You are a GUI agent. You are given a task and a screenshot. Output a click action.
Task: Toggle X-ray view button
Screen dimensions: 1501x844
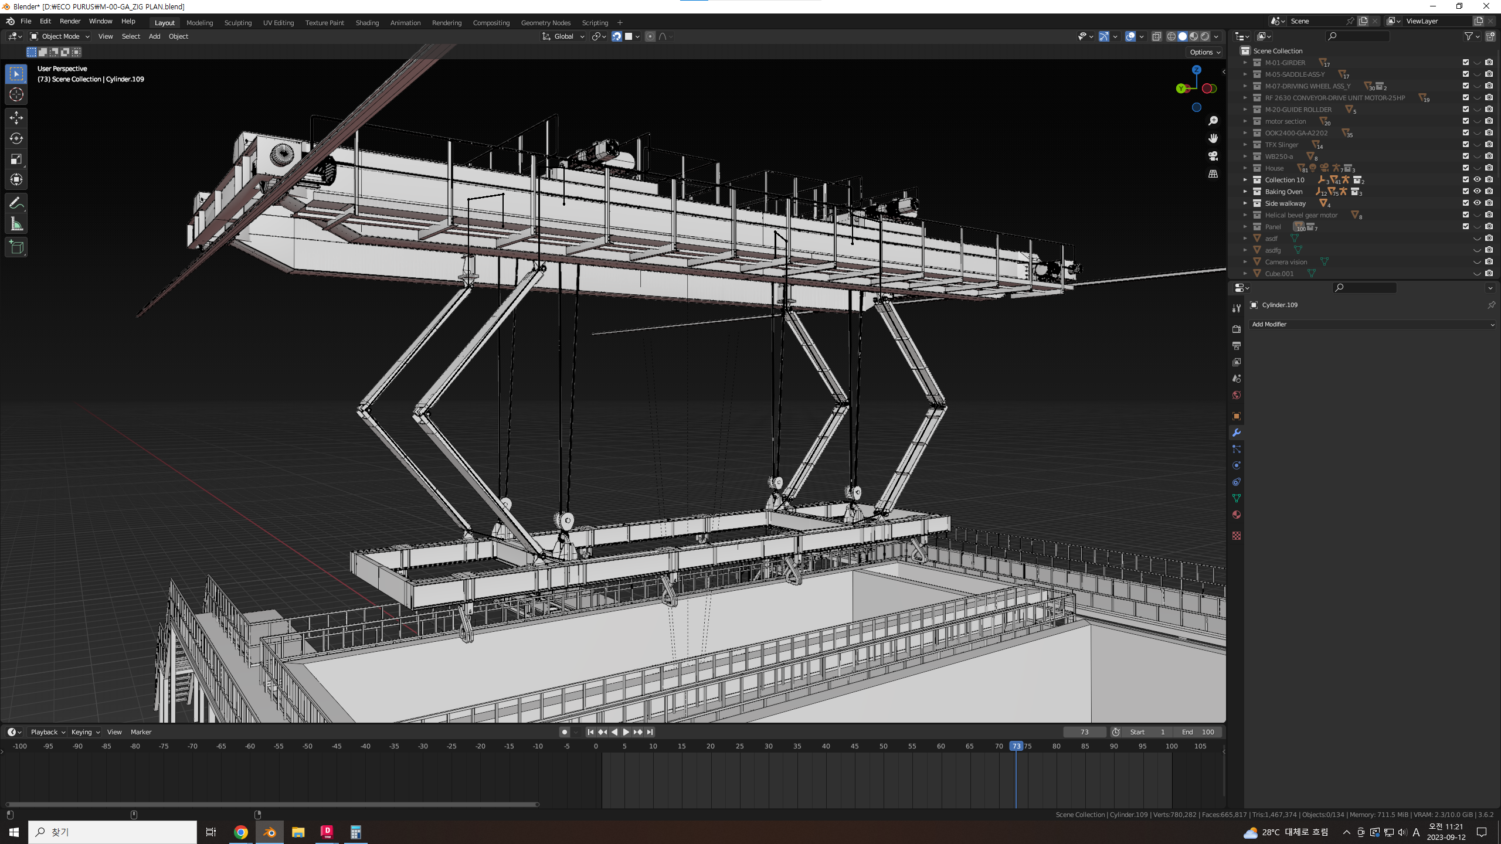pyautogui.click(x=1156, y=36)
